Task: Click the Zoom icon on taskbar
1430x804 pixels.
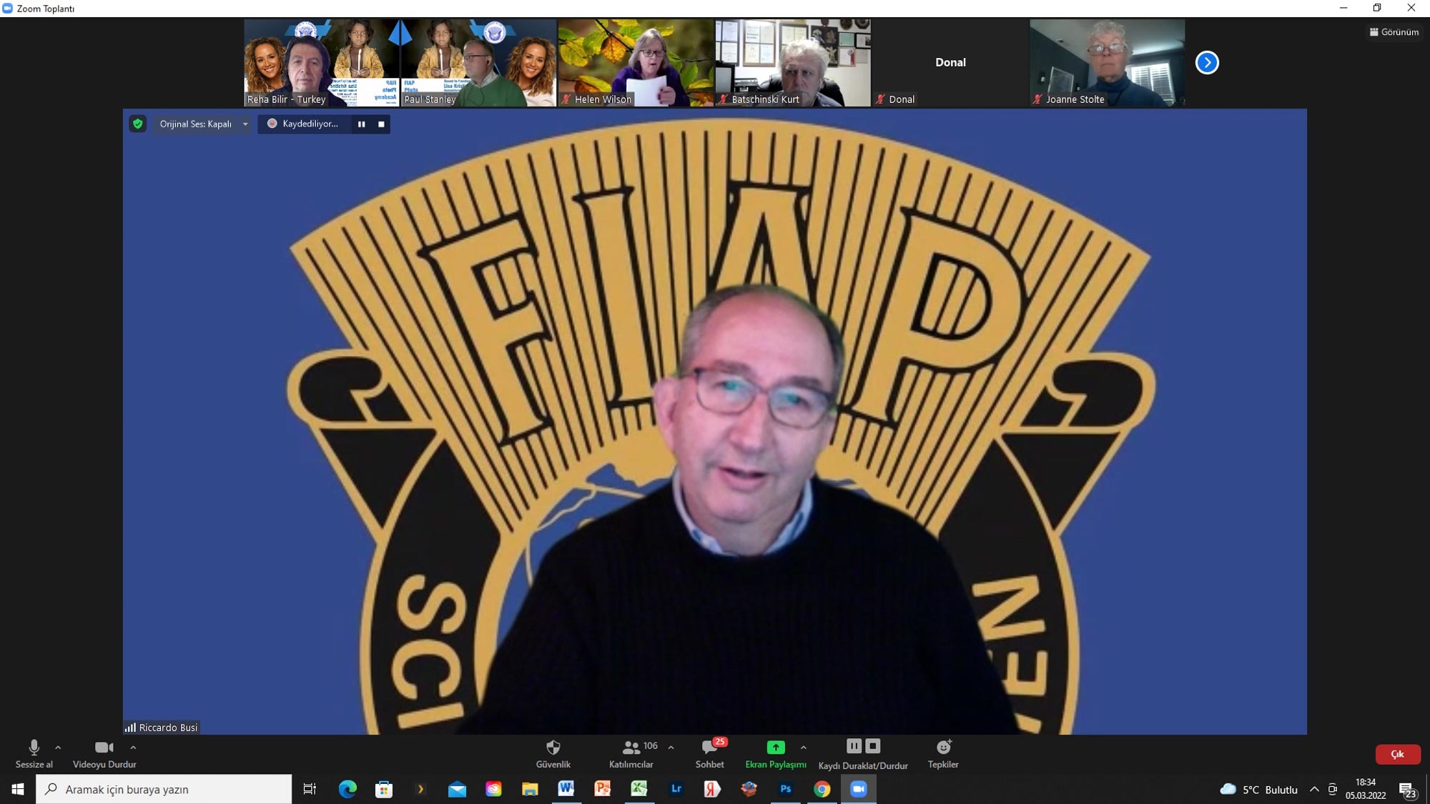Action: 858,789
